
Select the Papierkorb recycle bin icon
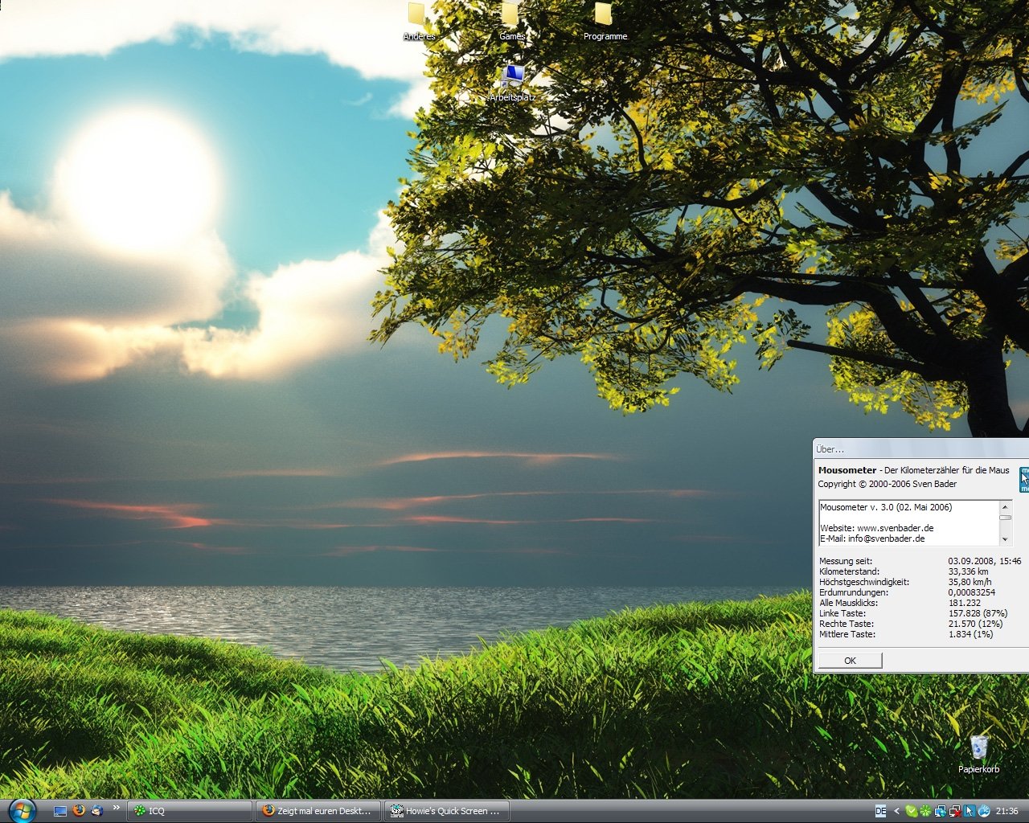coord(978,755)
